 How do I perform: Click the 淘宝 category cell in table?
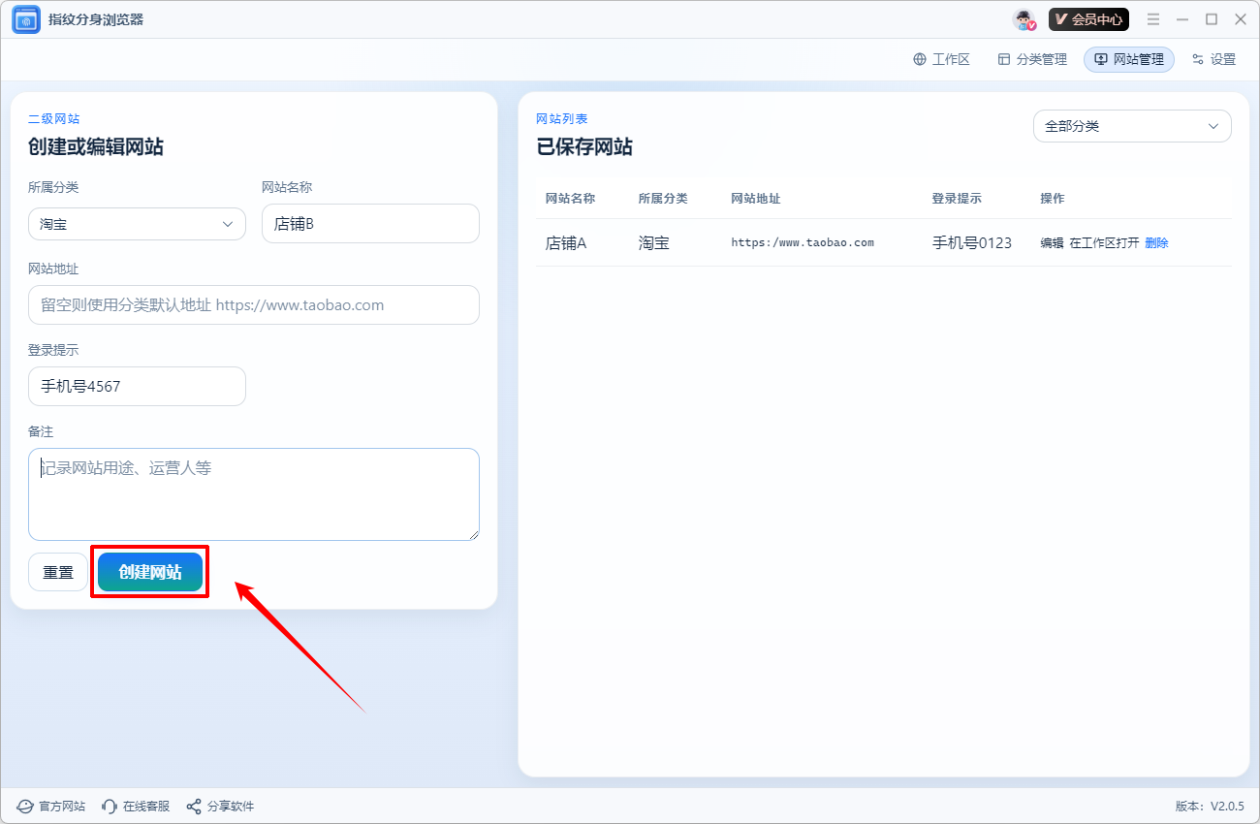click(654, 243)
